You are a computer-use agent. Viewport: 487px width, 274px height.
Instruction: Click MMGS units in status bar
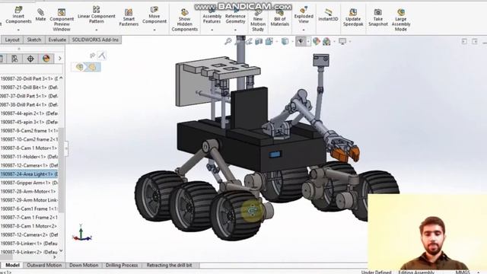click(x=463, y=272)
